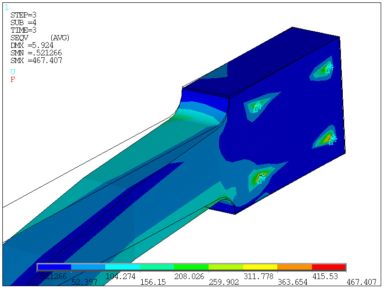Pick the cyan legend color band
This screenshot has height=289, width=384.
pos(122,267)
